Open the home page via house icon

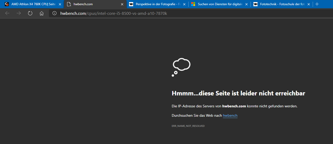tap(42, 13)
